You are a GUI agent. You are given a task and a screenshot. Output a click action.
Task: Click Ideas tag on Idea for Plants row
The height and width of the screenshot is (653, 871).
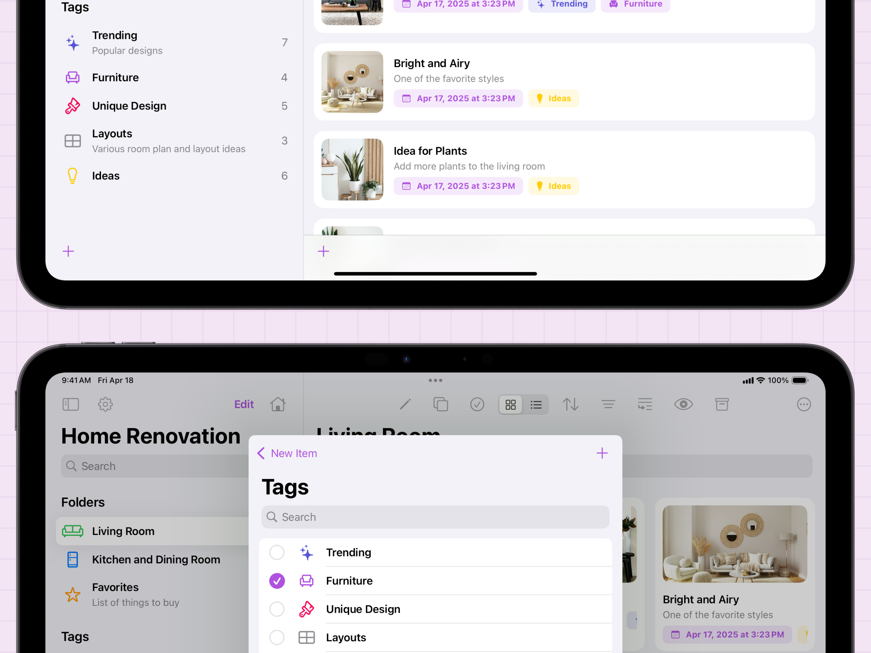click(553, 186)
